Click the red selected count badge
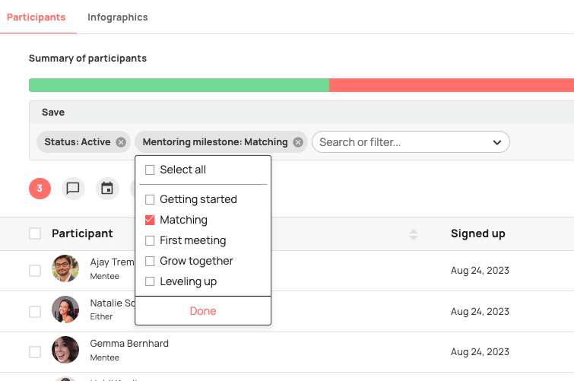Screen dimensions: 574x381 point(40,188)
